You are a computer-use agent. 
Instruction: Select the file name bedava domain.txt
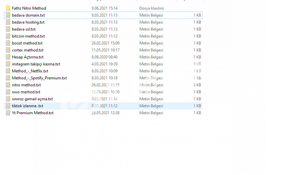29,15
